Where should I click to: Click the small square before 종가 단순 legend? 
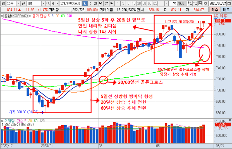click(x=30, y=16)
